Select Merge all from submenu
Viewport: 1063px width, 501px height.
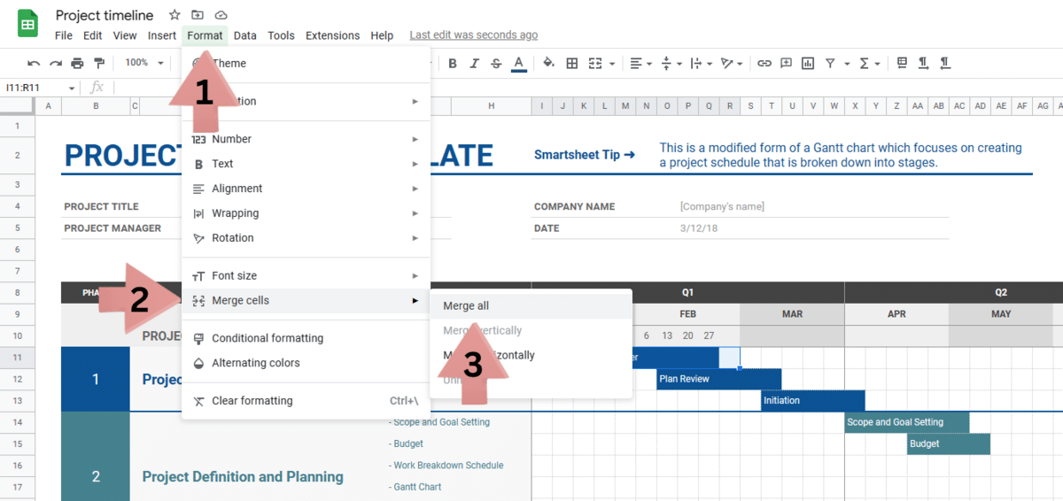tap(466, 305)
